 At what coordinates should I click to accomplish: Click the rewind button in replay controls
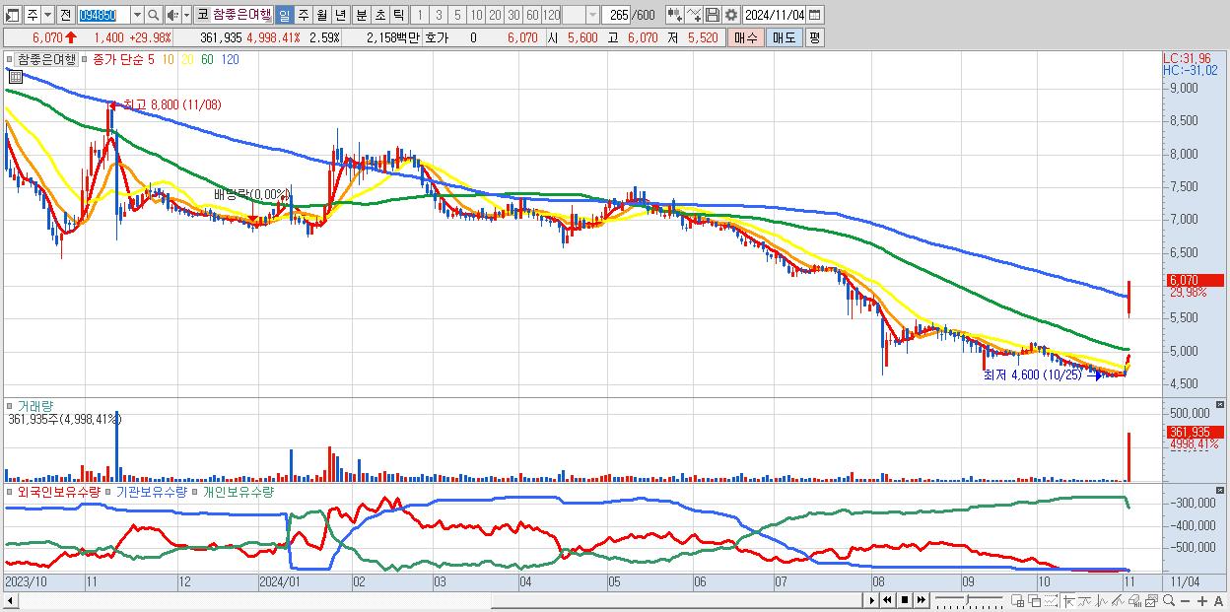(x=887, y=600)
